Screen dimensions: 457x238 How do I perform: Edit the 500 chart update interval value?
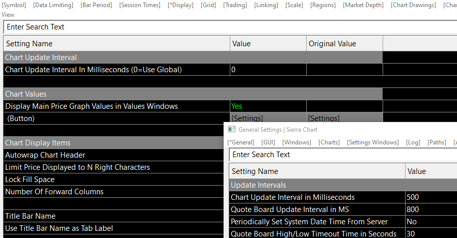(431, 197)
